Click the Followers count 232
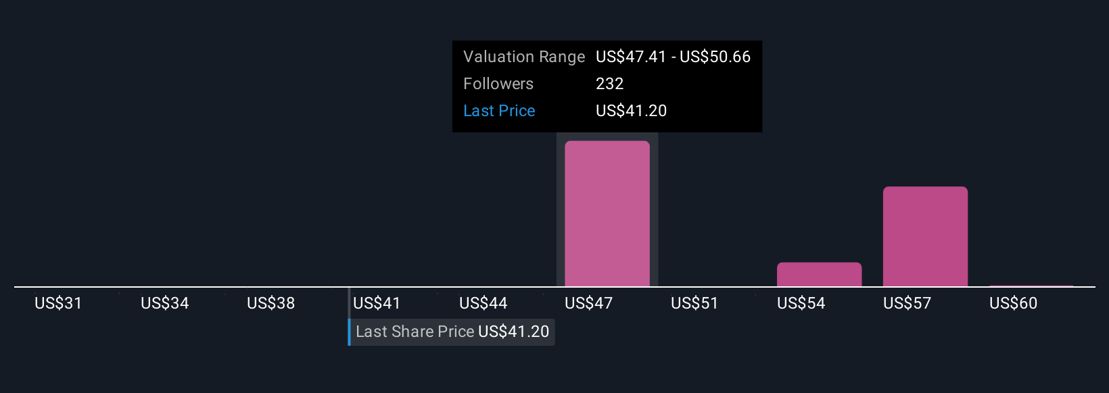Viewport: 1109px width, 393px height. [609, 84]
